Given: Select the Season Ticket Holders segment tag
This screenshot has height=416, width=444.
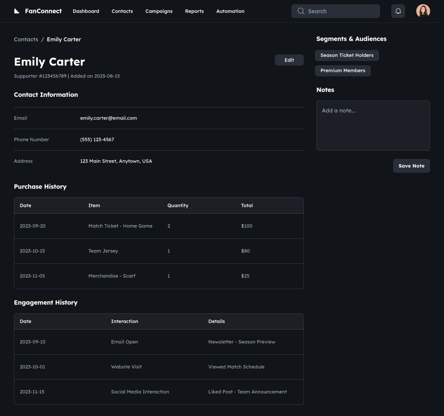Looking at the screenshot, I should (347, 56).
